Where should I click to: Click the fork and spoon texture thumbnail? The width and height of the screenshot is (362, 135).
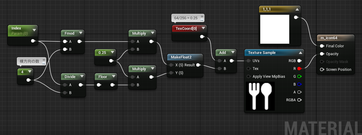click(260, 96)
